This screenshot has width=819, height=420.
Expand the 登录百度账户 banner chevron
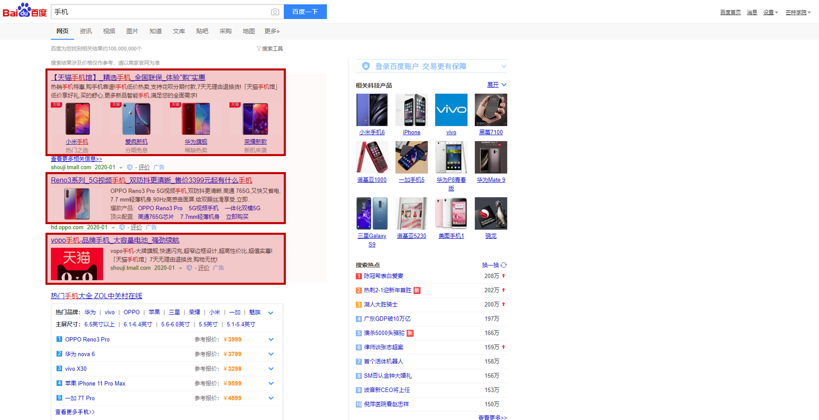[504, 66]
